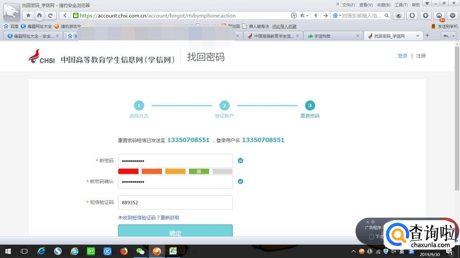460x258 pixels.
Task: Open Excel from taskbar
Action: click(x=173, y=251)
